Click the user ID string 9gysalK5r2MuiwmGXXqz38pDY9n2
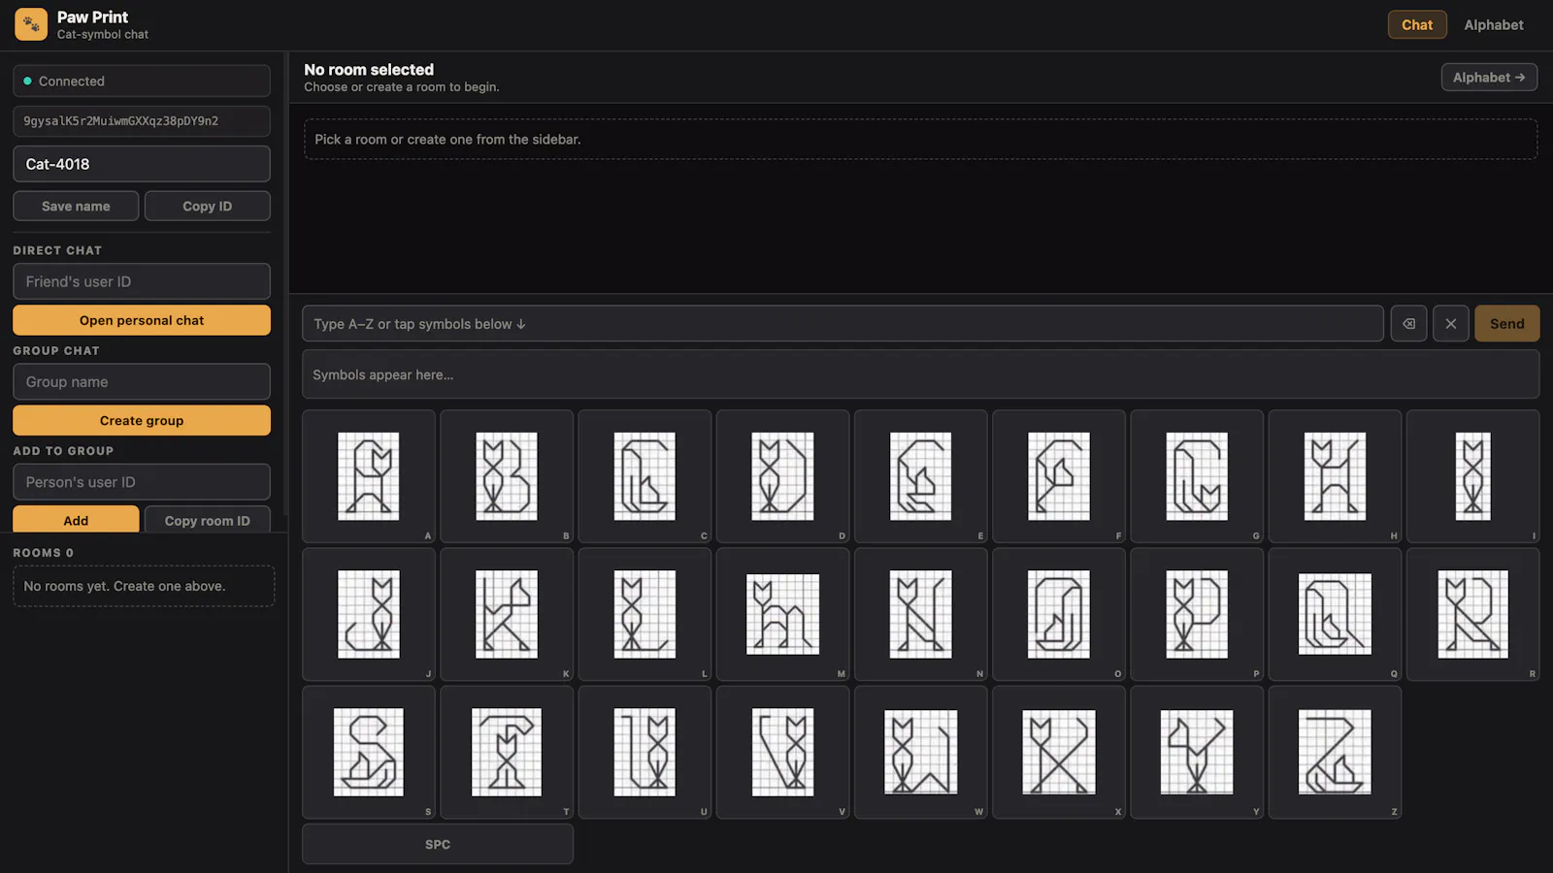This screenshot has width=1553, height=873. [142, 121]
